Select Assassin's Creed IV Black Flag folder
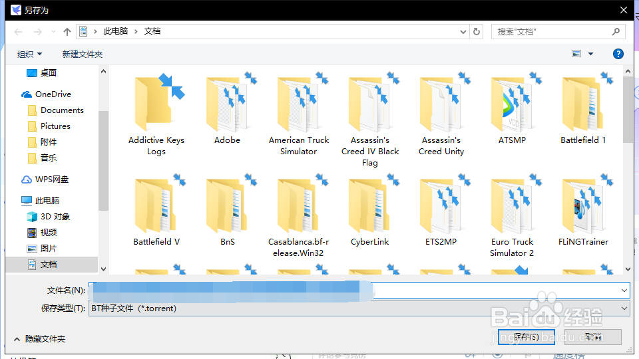The image size is (639, 359). coord(370,120)
